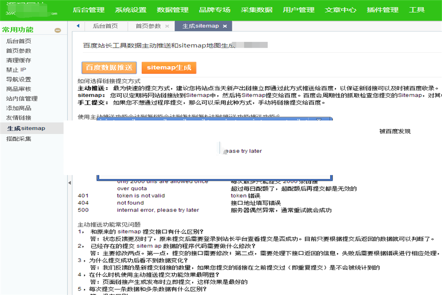Click 'internal error, please try later' text

point(158,210)
